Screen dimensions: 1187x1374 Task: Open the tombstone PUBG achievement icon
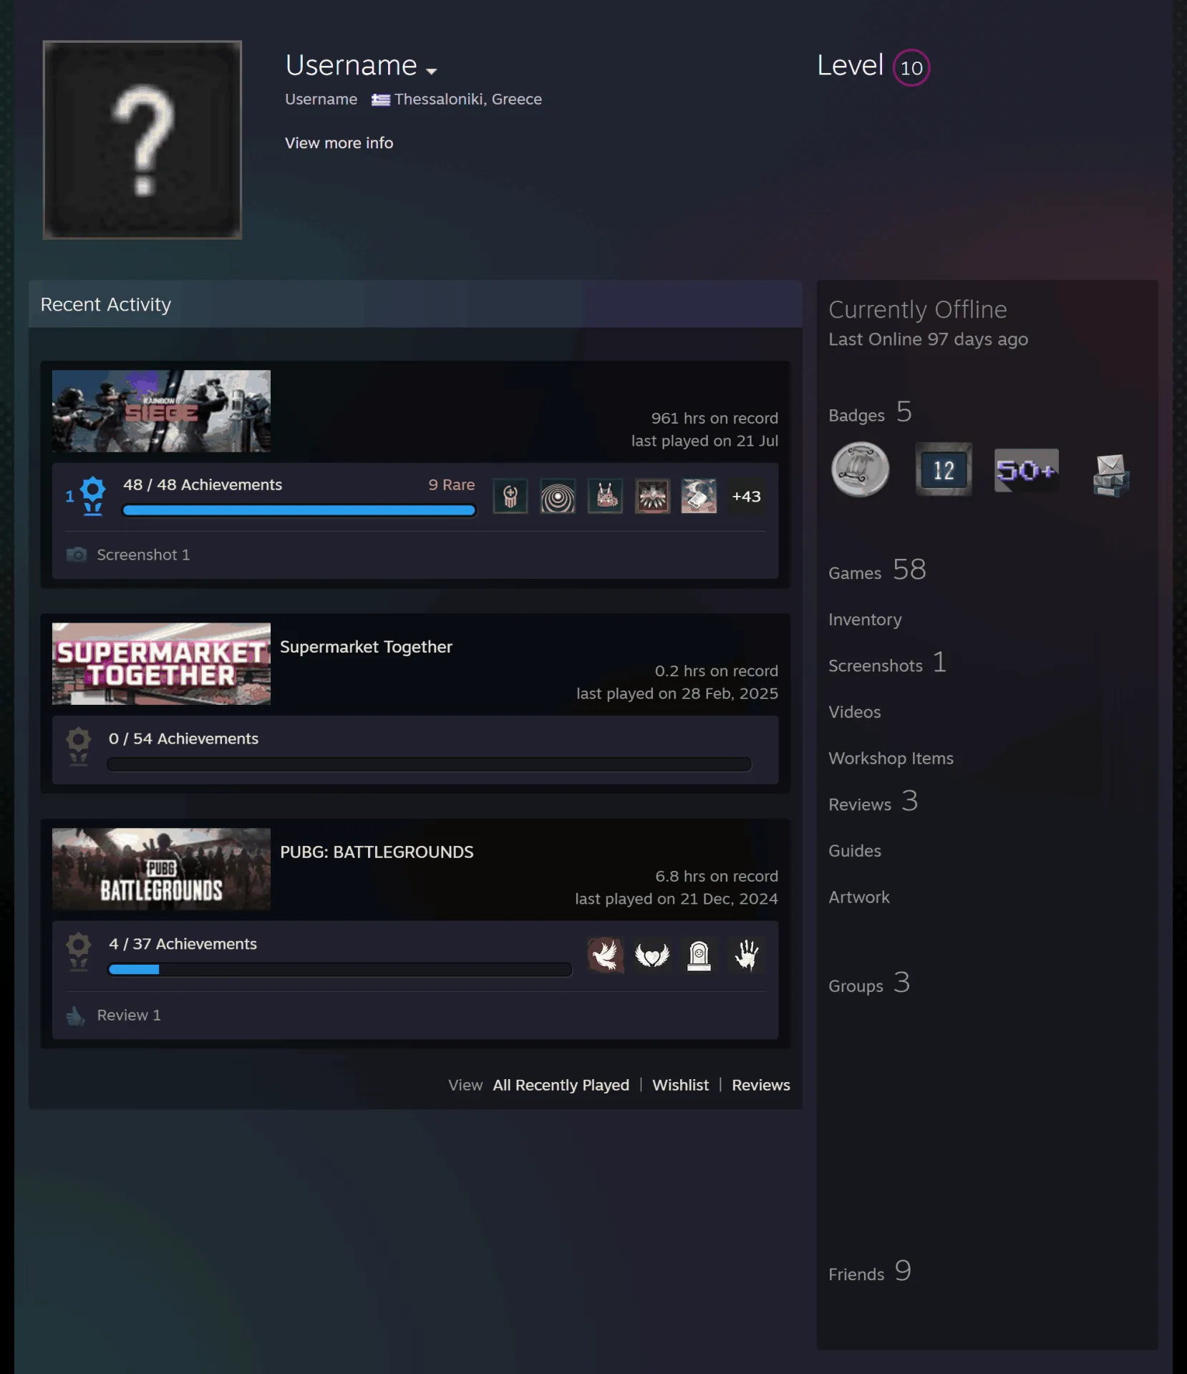(x=699, y=955)
